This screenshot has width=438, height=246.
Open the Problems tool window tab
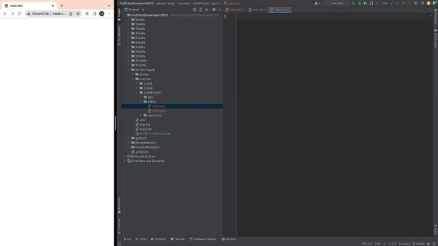[158, 239]
